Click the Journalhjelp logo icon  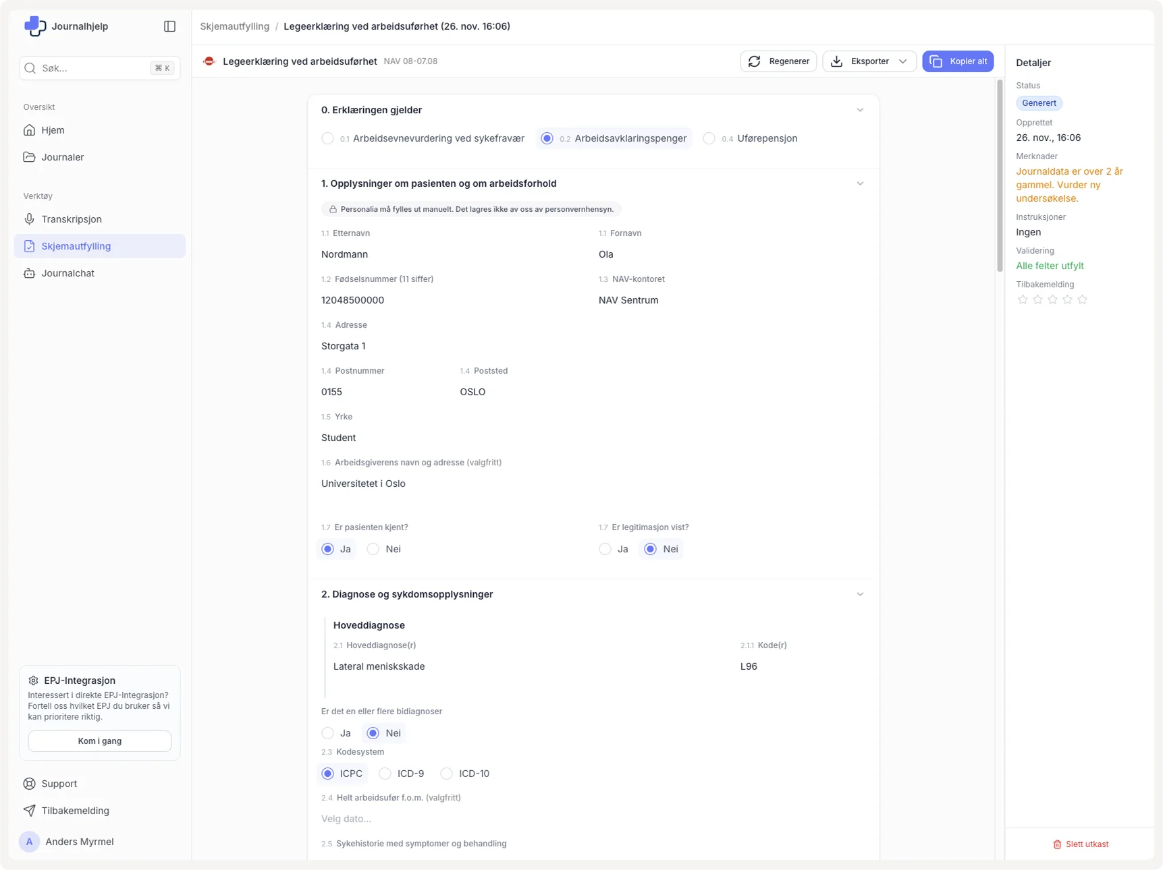pyautogui.click(x=34, y=26)
